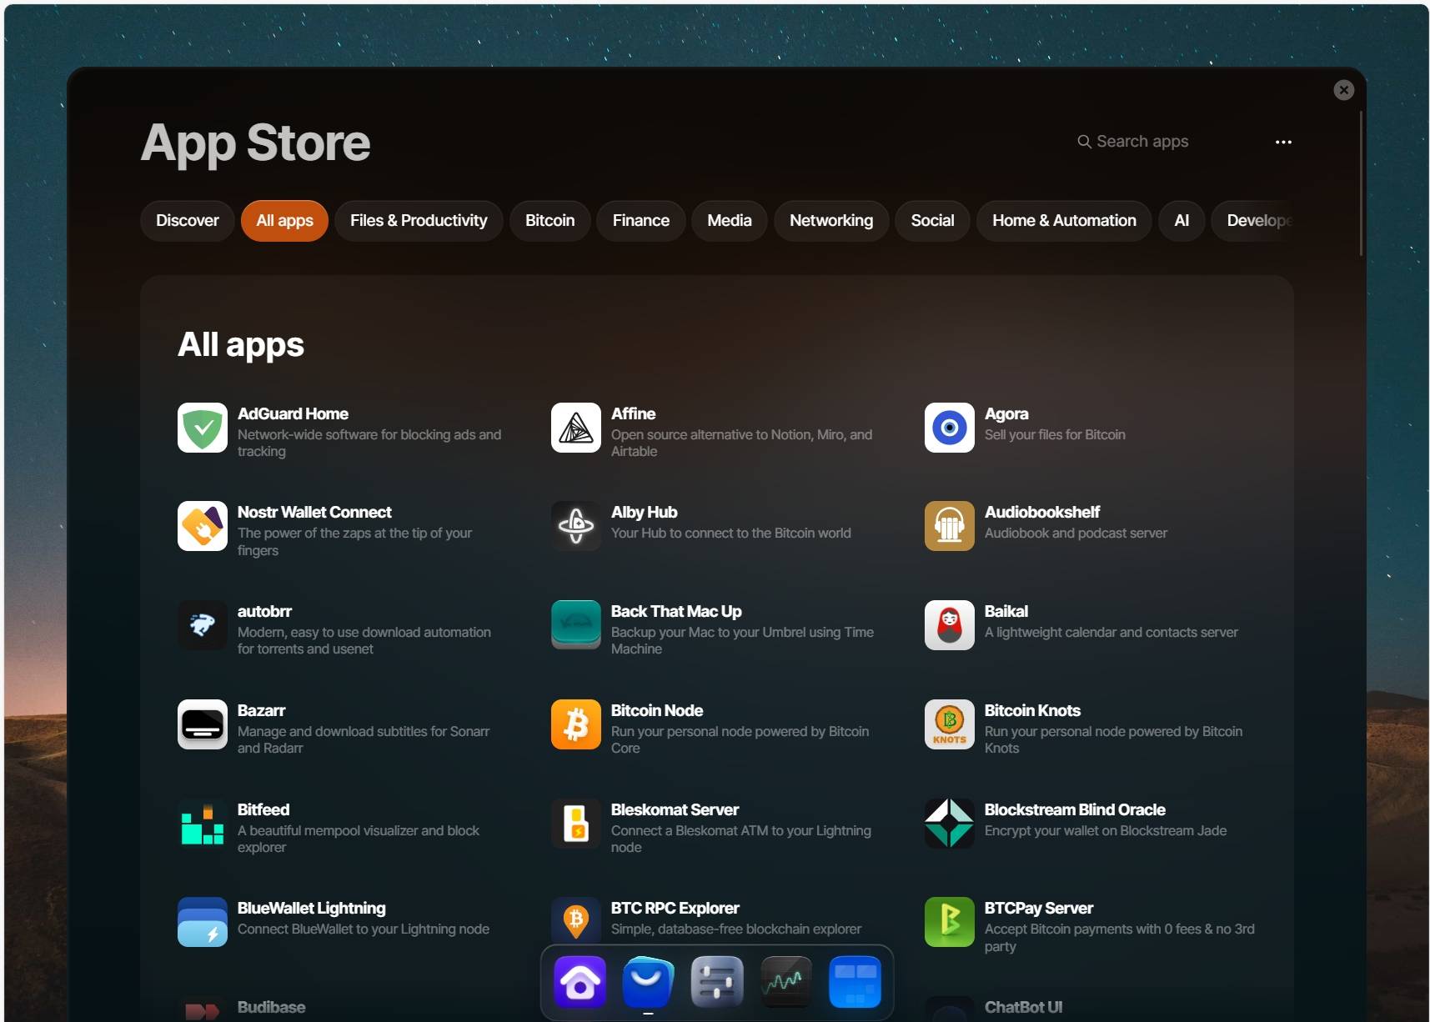This screenshot has width=1430, height=1022.
Task: Click 'Audiobook and podcast server' description
Action: [1076, 533]
